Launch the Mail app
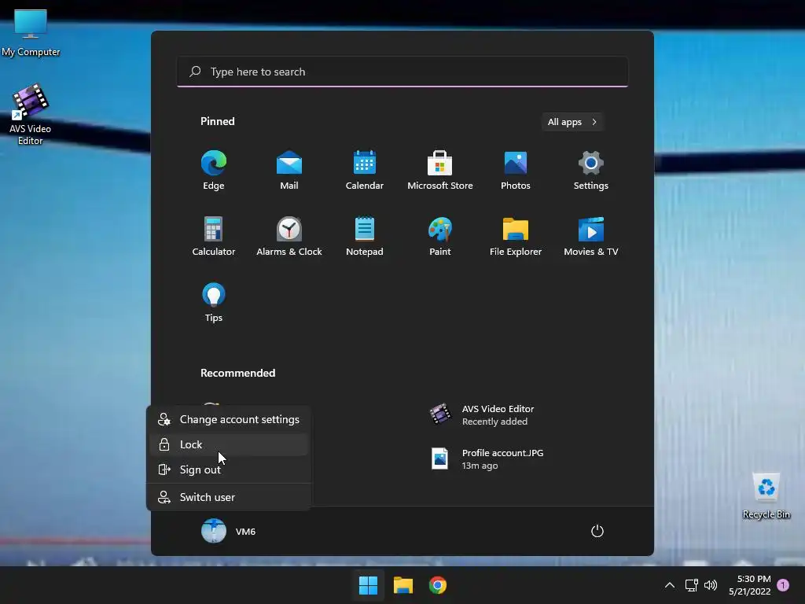The image size is (805, 604). click(289, 171)
